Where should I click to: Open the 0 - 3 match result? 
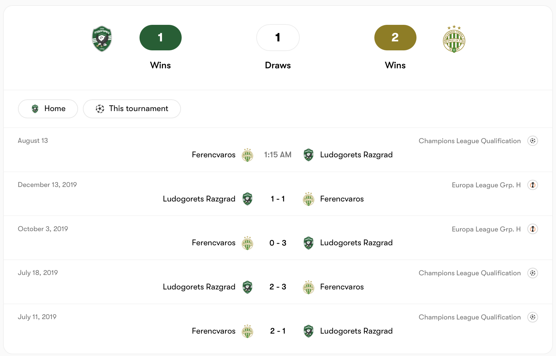[278, 243]
